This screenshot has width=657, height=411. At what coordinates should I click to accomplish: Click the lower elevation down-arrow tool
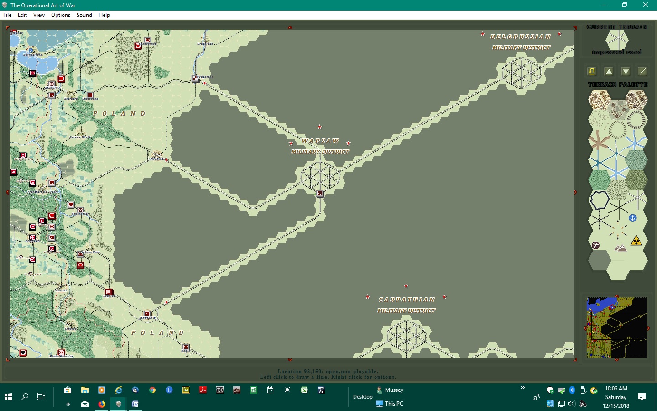626,71
